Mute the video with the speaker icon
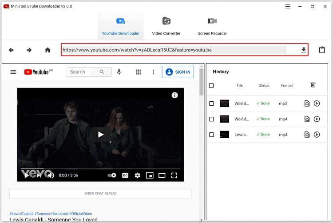 pos(51,175)
